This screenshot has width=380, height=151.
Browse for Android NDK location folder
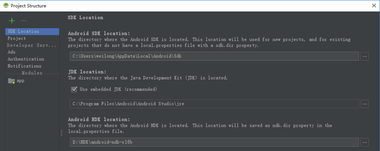[x=365, y=142]
